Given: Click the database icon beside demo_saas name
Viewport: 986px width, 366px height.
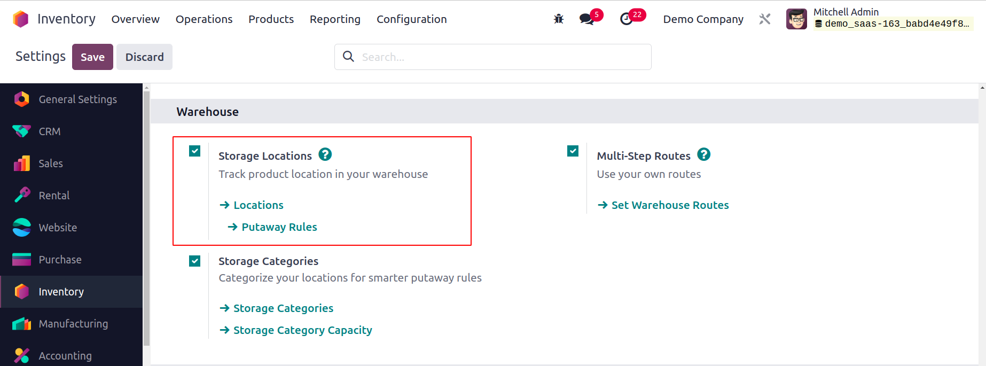Looking at the screenshot, I should pyautogui.click(x=818, y=24).
